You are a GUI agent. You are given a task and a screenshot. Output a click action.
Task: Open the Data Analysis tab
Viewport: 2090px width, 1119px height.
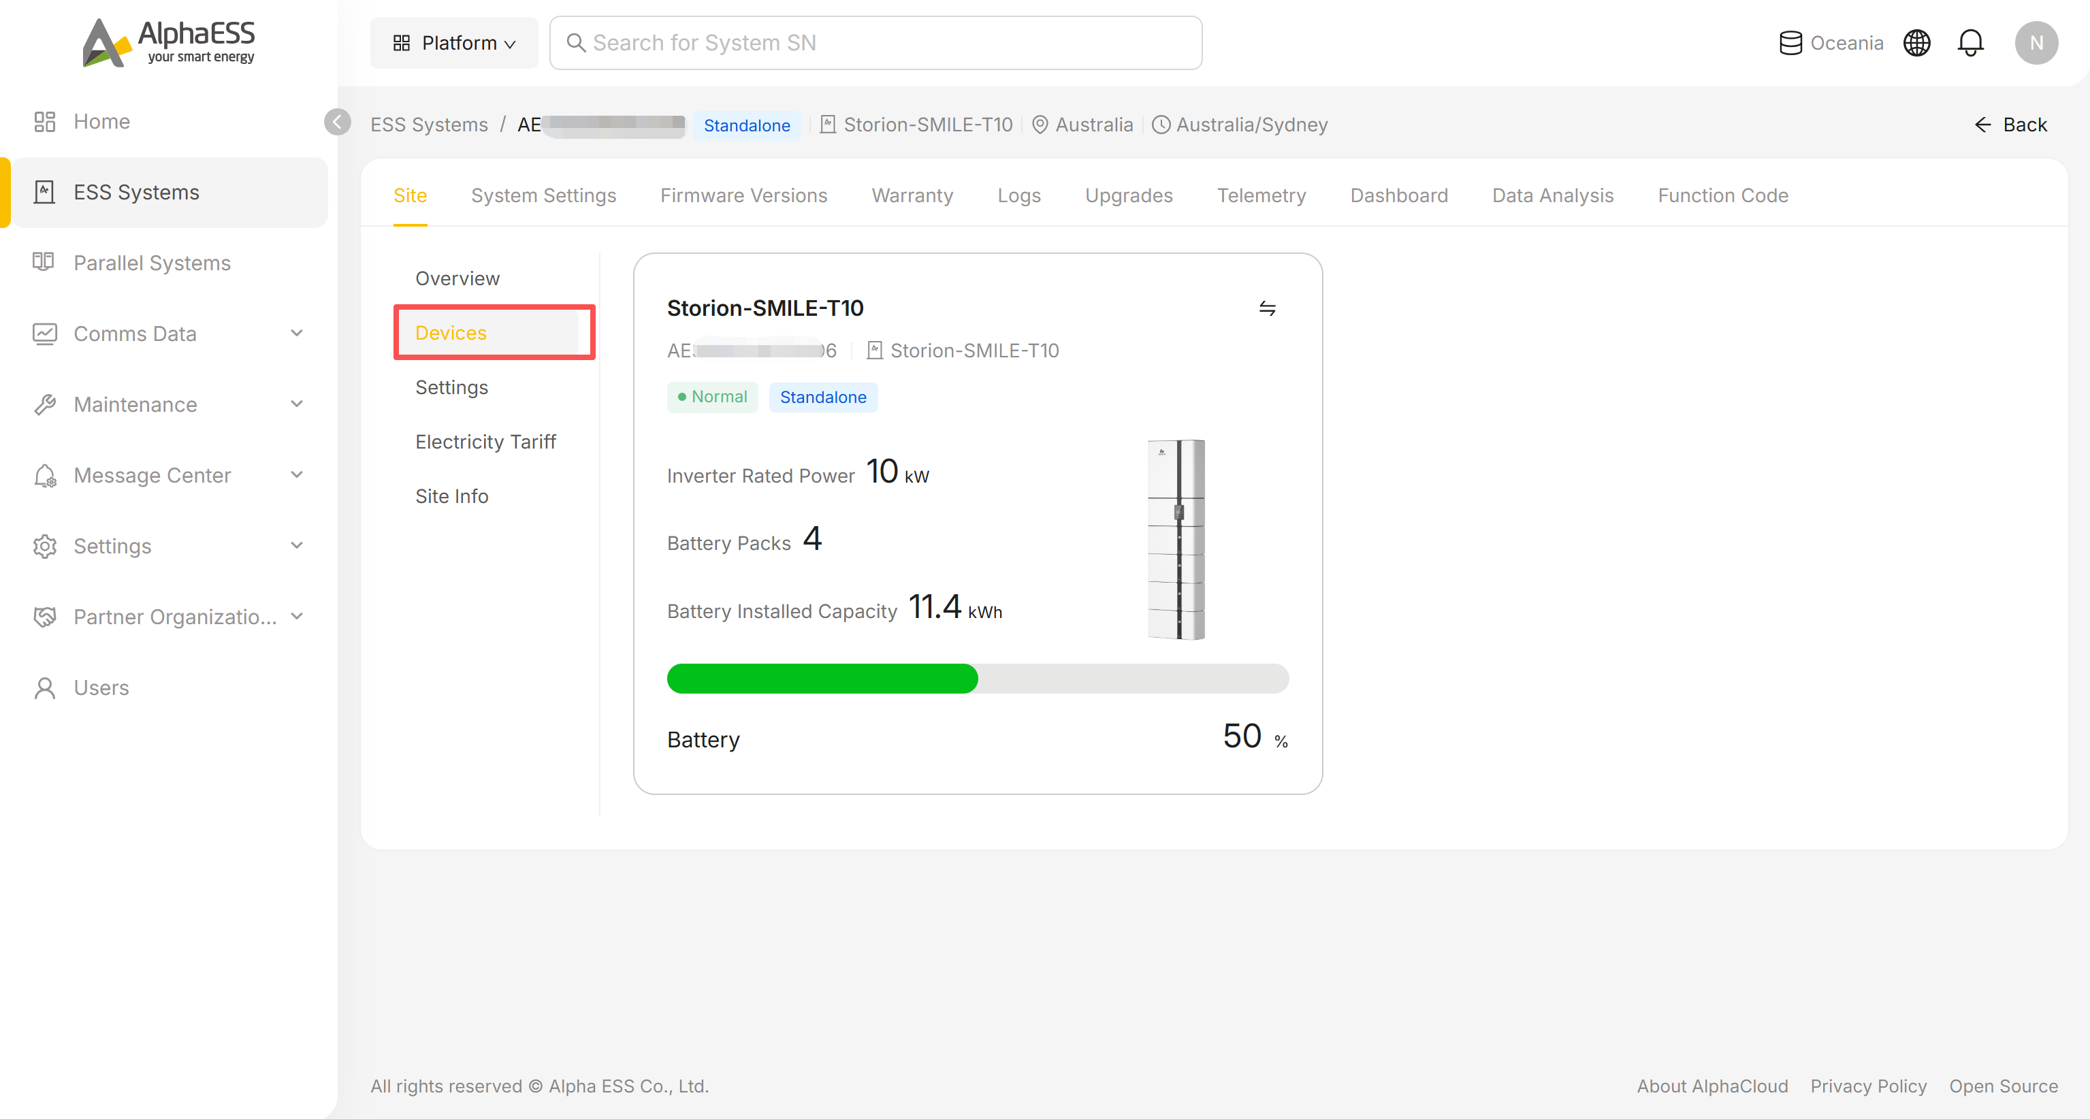pyautogui.click(x=1552, y=195)
